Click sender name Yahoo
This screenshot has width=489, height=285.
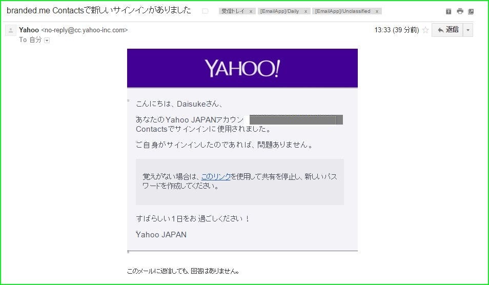tap(29, 30)
